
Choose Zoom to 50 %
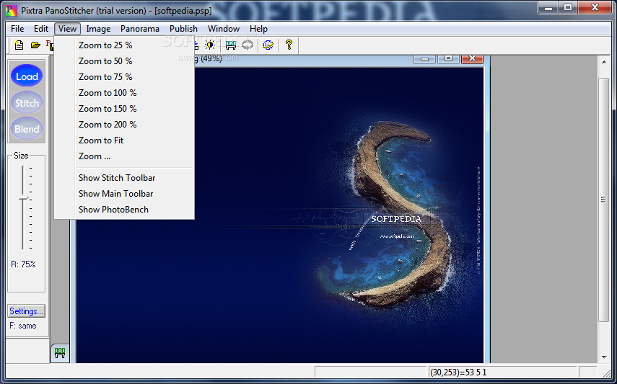coord(124,61)
